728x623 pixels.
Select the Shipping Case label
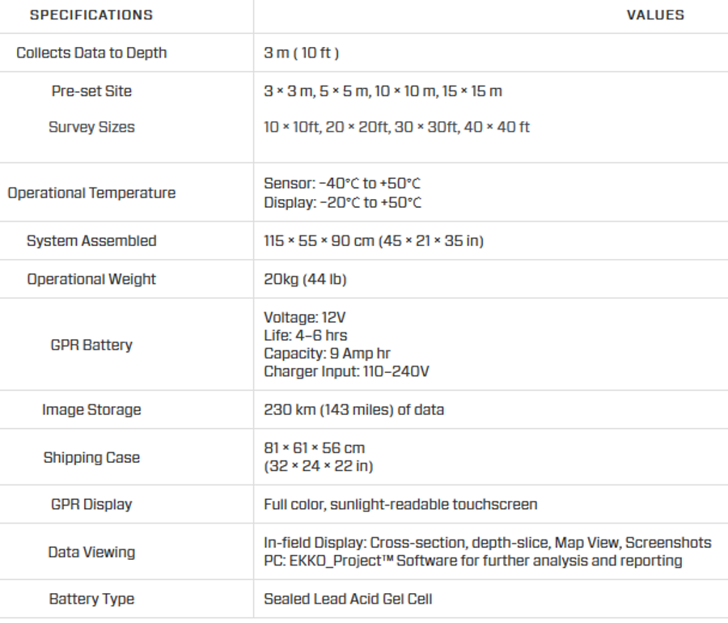point(91,457)
